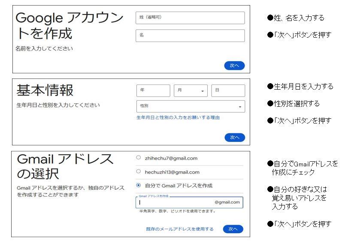This screenshot has height=241, width=342.
Task: Select 自分で Gmail アドレスを作成 radio button
Action: tap(138, 185)
